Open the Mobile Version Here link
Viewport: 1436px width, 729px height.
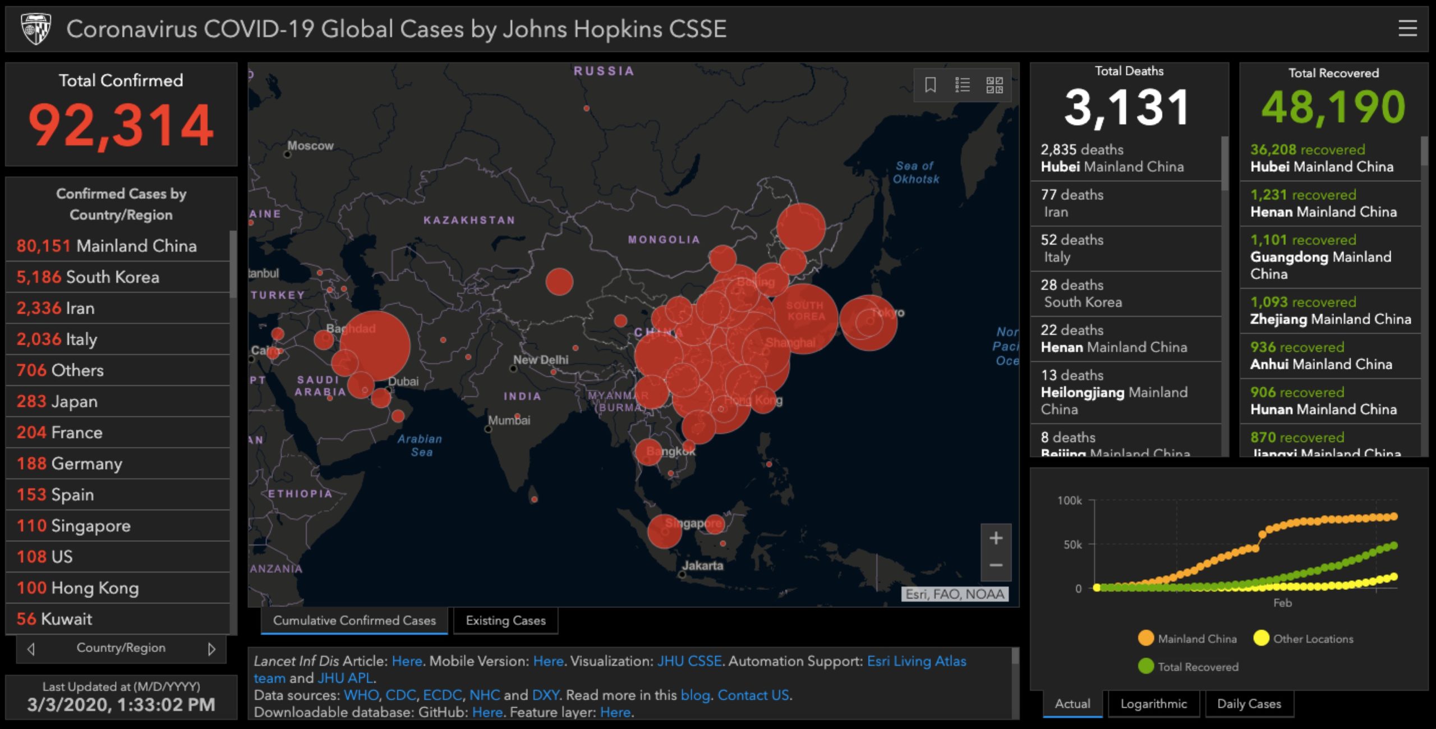tap(548, 661)
